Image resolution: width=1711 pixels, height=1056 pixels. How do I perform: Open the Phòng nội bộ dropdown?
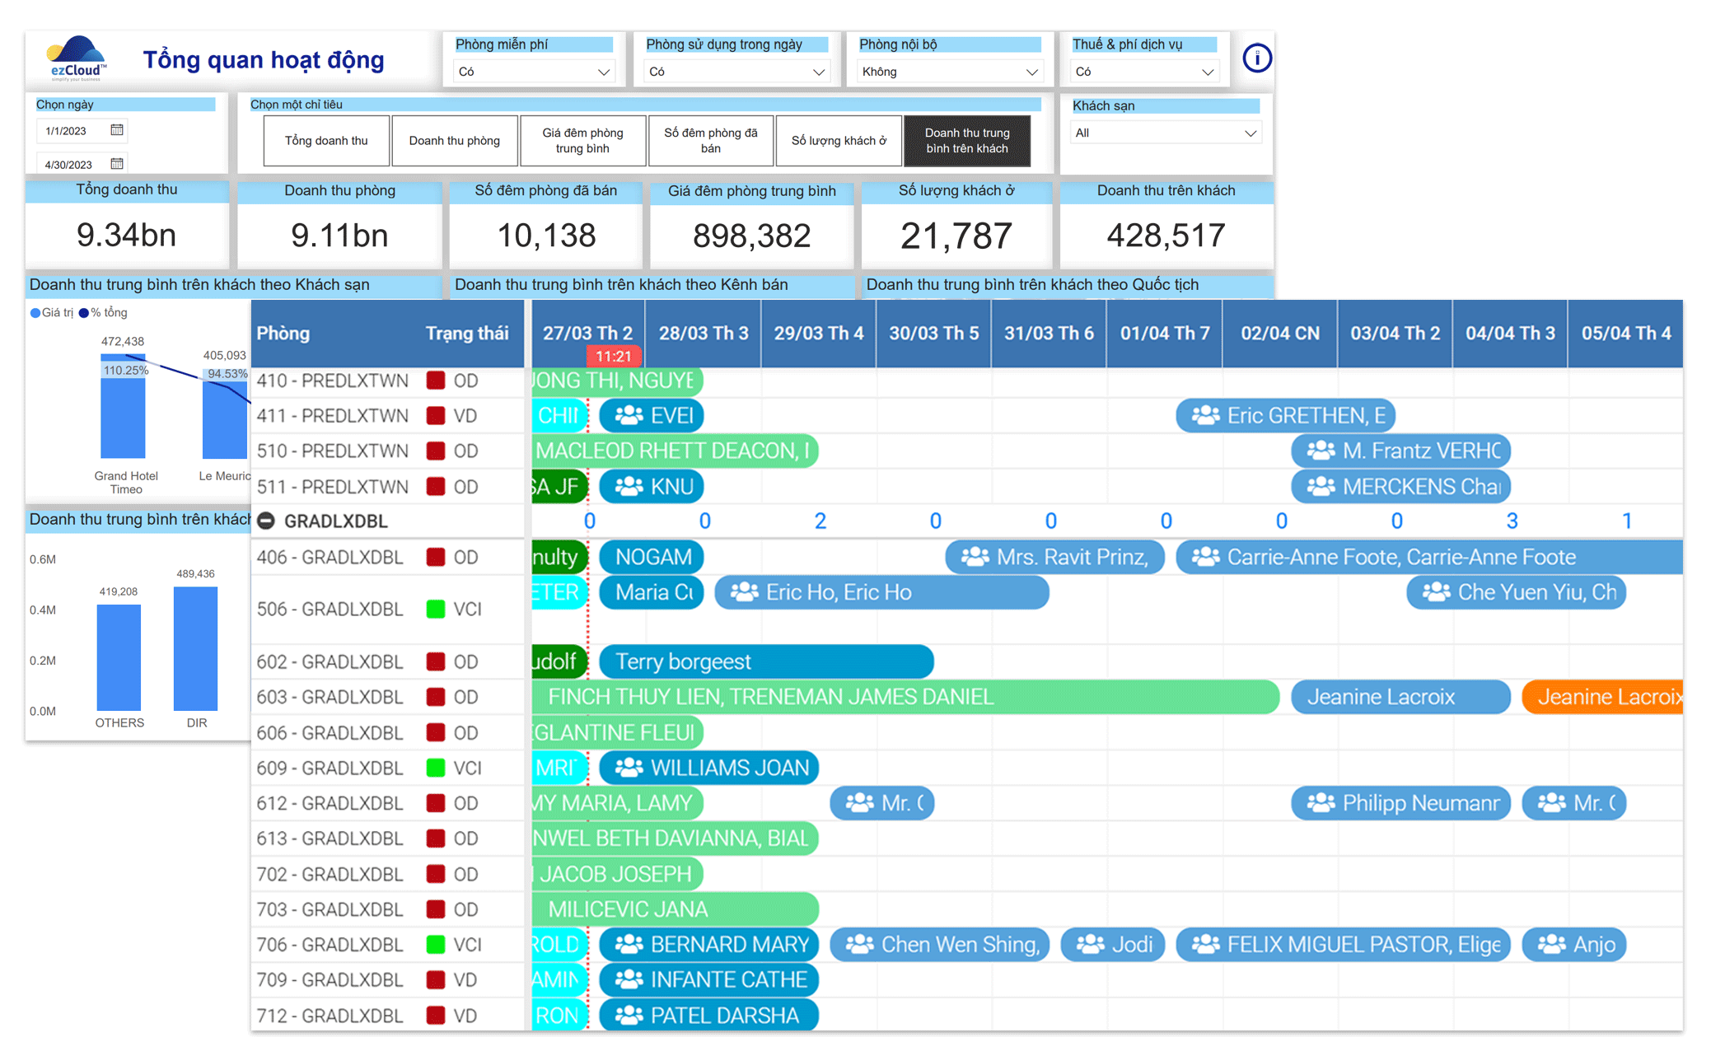[x=949, y=72]
